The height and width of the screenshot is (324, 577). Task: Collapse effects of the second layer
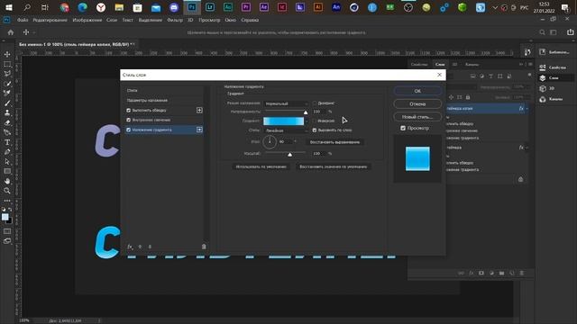(527, 148)
